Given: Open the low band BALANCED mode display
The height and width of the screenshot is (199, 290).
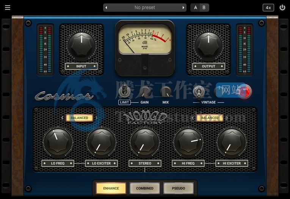Looking at the screenshot, I should tap(79, 118).
